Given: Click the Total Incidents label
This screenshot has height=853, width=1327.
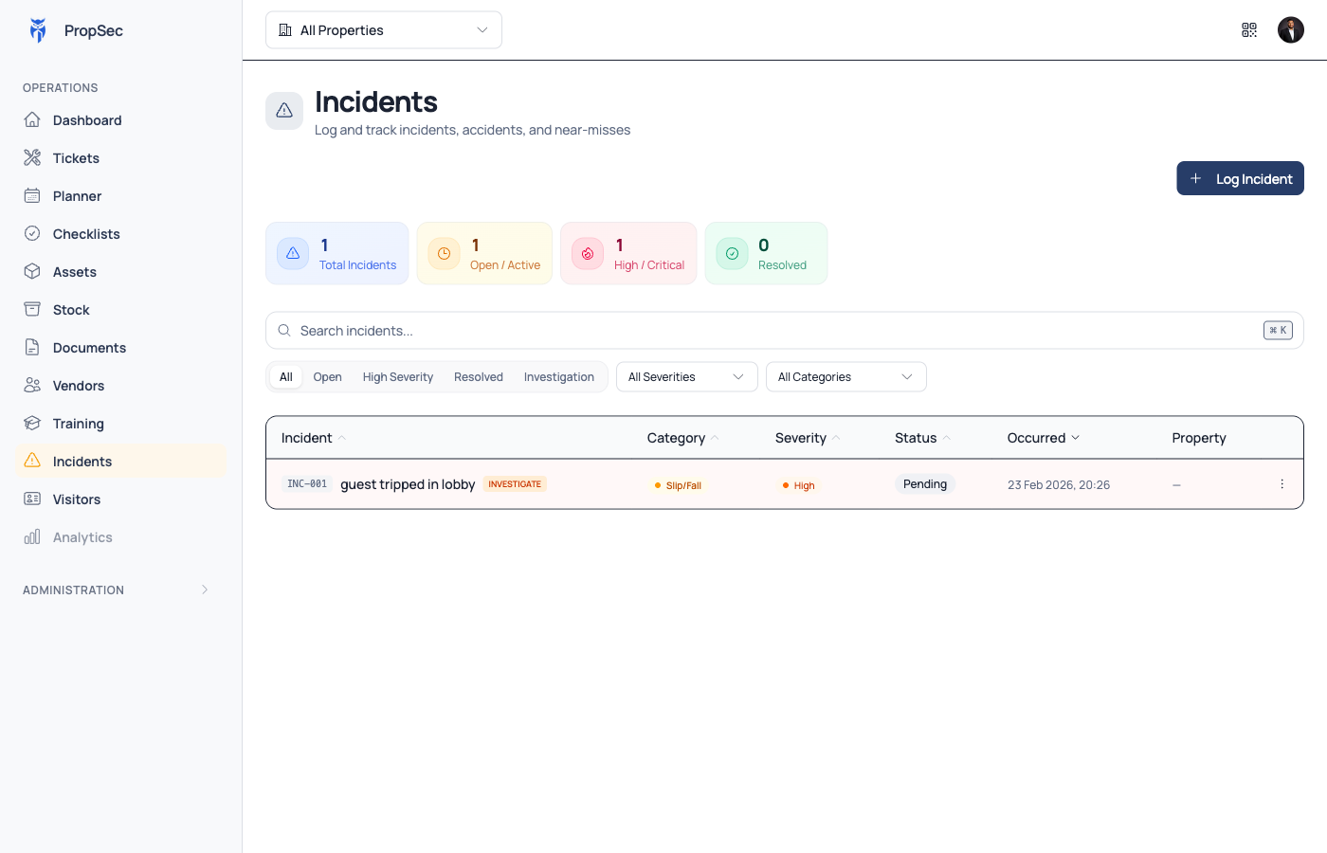Looking at the screenshot, I should tap(357, 265).
